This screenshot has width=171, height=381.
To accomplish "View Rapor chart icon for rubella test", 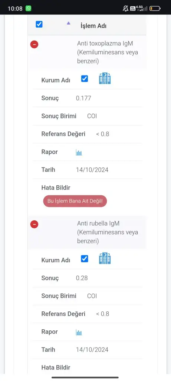I will [x=79, y=332].
